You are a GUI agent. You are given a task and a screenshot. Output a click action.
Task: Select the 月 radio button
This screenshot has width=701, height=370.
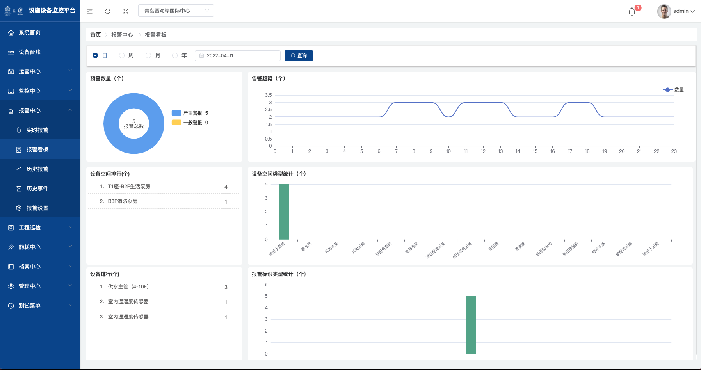click(x=148, y=56)
